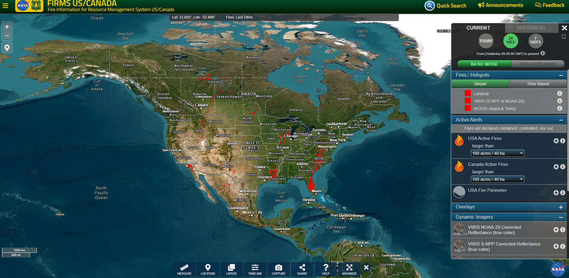569x278 pixels.
Task: Show VIIRS NOAA-20 imagery info
Action: (563, 230)
